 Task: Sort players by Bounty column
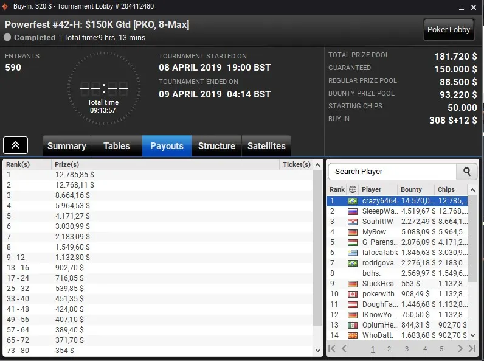pos(411,189)
